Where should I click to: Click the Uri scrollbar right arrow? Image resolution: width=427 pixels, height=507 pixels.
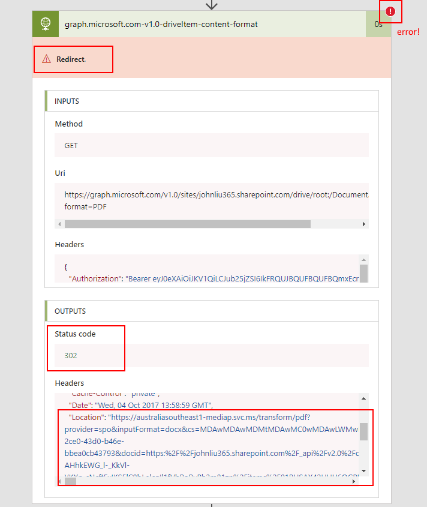coord(363,224)
